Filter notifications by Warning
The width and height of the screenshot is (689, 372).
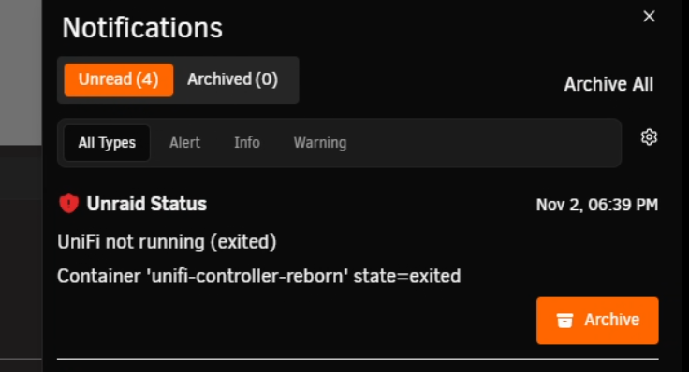coord(320,143)
